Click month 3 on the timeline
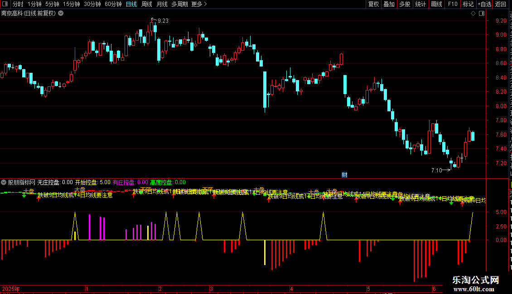Image resolution: width=512 pixels, height=294 pixels. tap(211, 289)
